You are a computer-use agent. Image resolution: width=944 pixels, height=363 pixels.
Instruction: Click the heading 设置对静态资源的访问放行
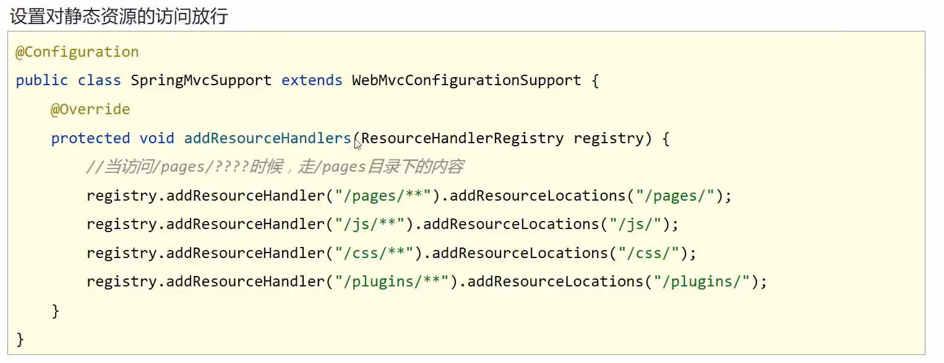118,16
